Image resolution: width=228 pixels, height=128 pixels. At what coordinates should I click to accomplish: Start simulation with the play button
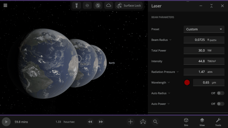[x=6, y=122]
